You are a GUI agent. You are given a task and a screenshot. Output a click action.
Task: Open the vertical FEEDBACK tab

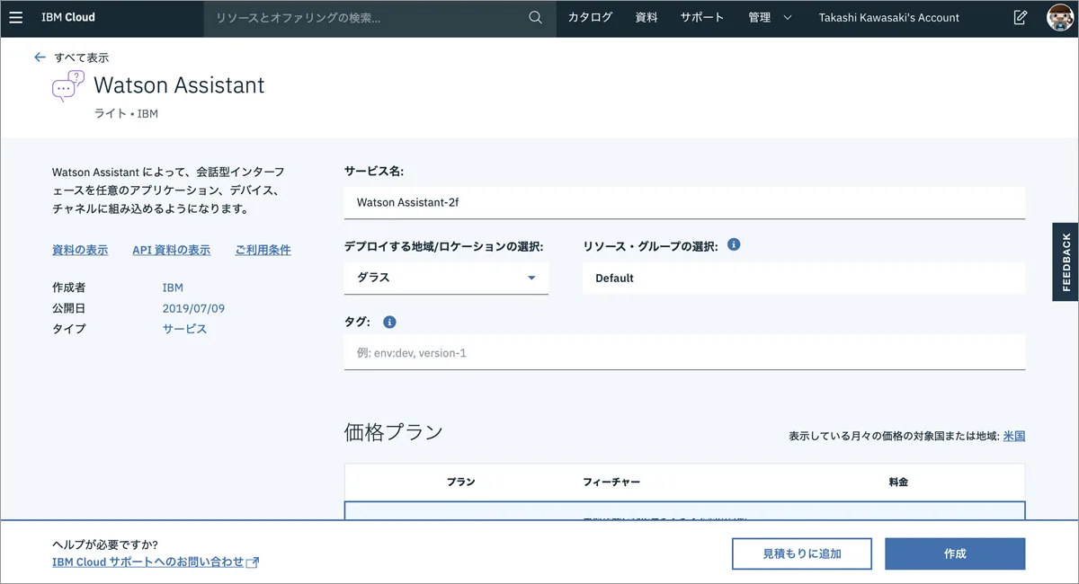pos(1066,261)
